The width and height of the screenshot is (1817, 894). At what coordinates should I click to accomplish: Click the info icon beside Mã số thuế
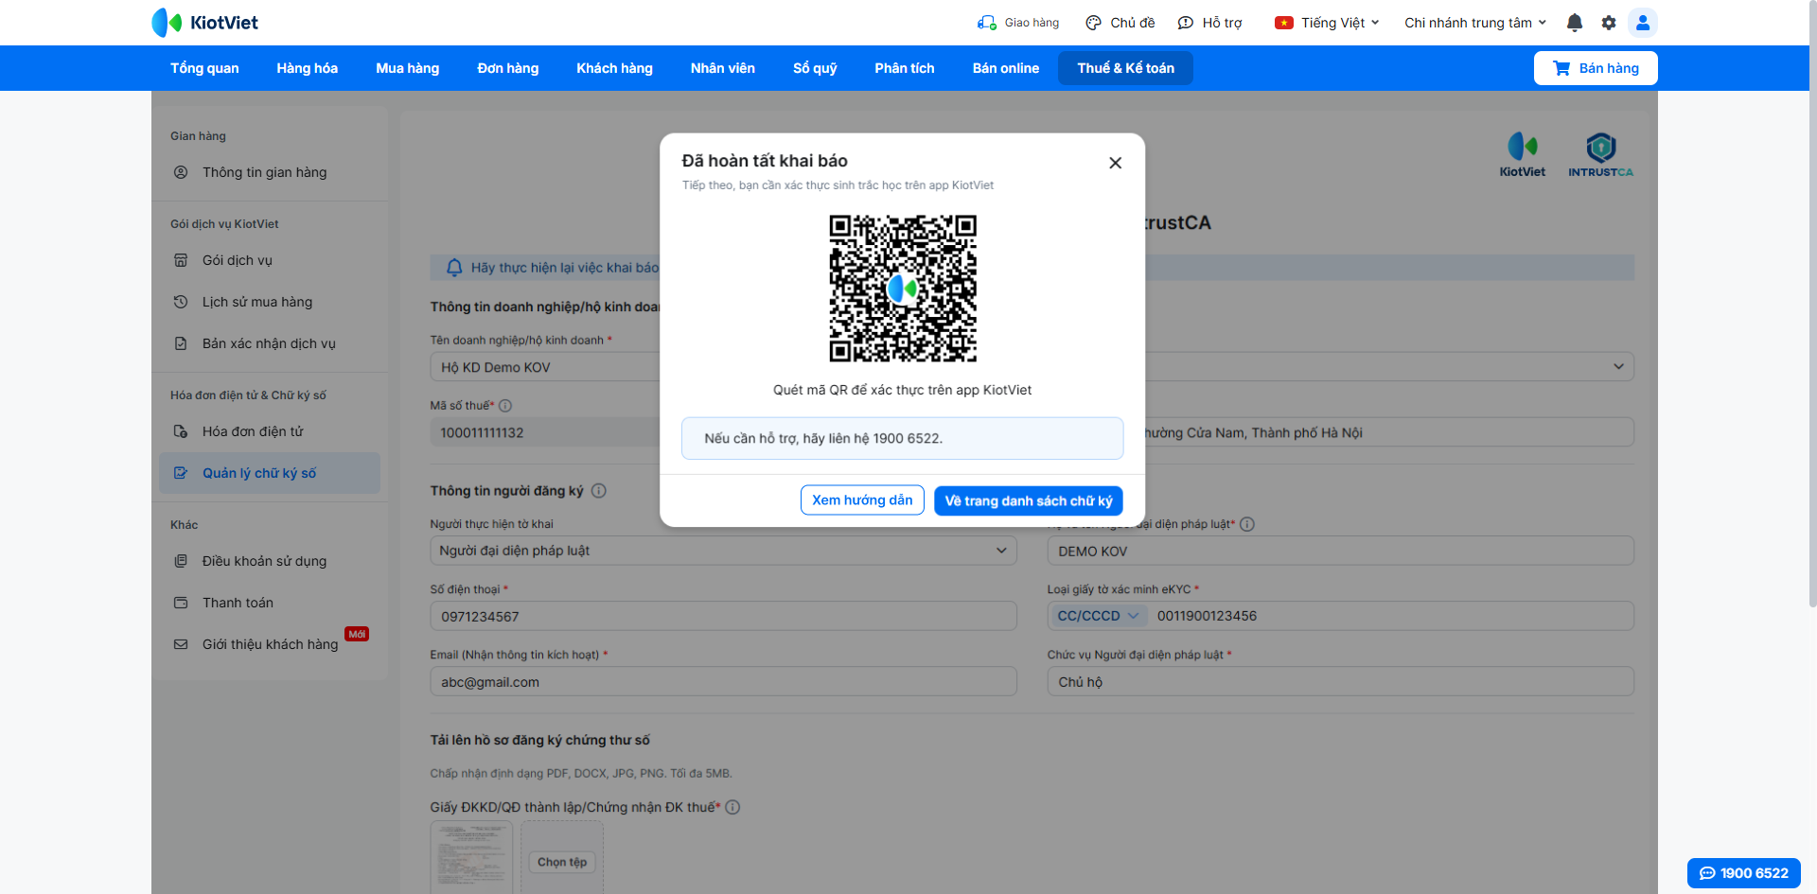(505, 406)
